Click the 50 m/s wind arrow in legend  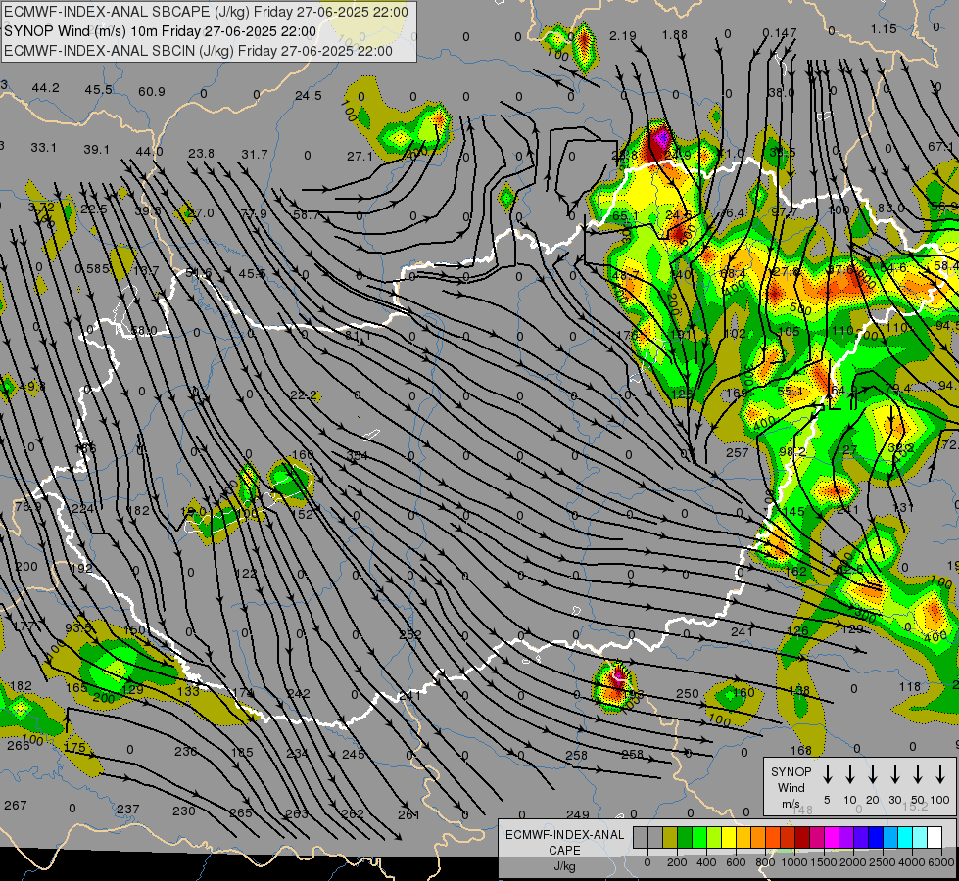coord(918,774)
